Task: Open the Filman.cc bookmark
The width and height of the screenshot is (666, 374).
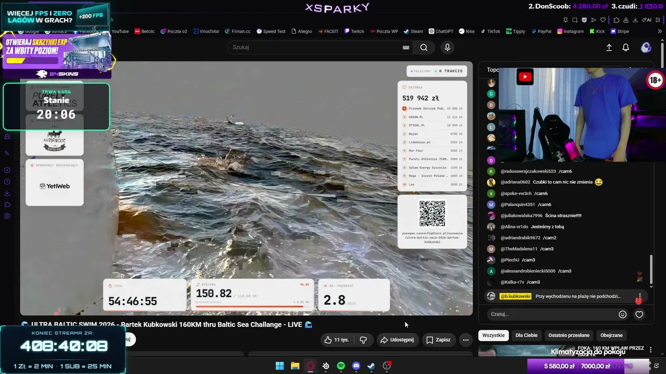Action: pos(237,31)
